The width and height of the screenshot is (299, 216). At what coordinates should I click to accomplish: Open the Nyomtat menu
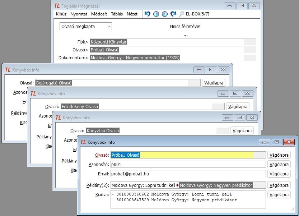pyautogui.click(x=79, y=14)
